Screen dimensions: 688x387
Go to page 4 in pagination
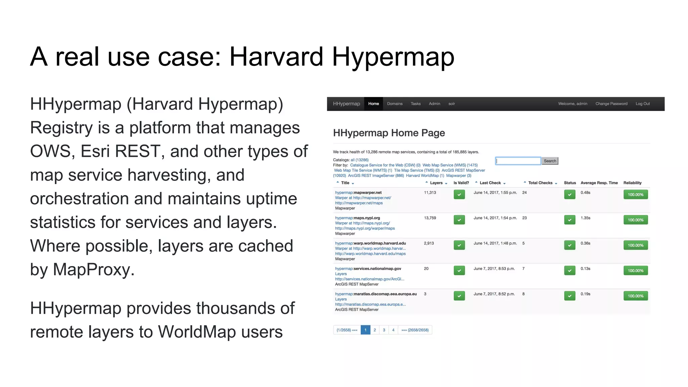pos(393,330)
